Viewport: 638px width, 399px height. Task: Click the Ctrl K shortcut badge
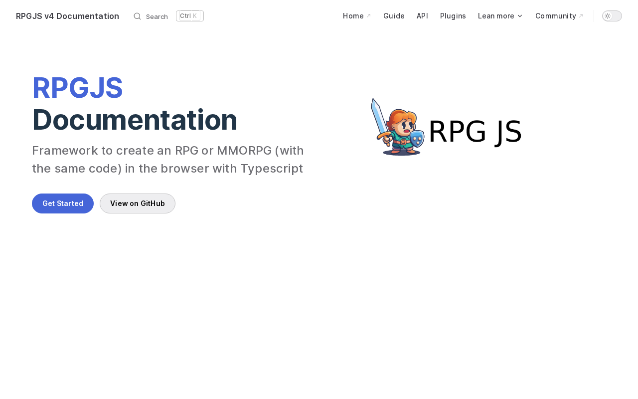(189, 16)
